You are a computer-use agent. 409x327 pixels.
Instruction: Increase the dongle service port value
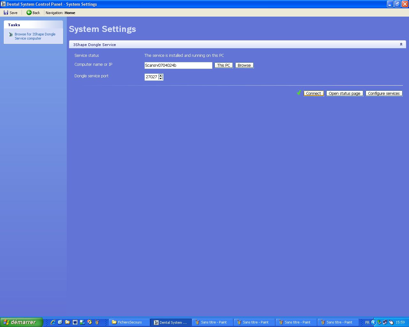tap(160, 75)
